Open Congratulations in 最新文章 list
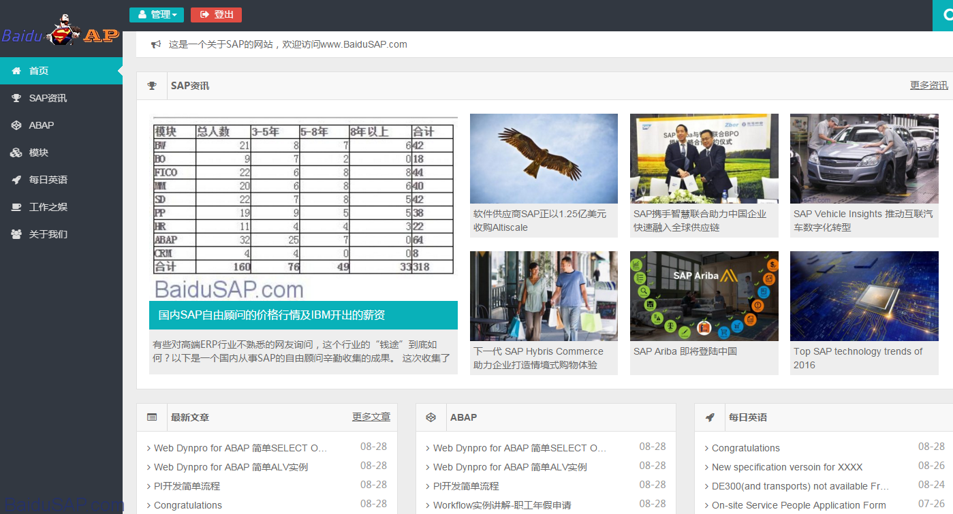Image resolution: width=953 pixels, height=514 pixels. [188, 505]
